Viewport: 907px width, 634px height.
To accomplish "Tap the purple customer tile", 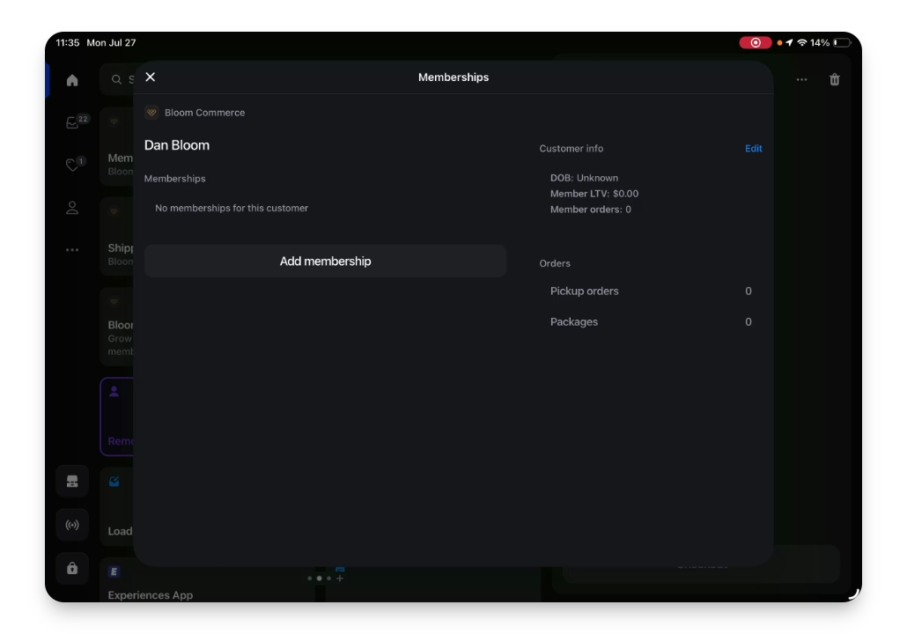I will click(x=117, y=417).
